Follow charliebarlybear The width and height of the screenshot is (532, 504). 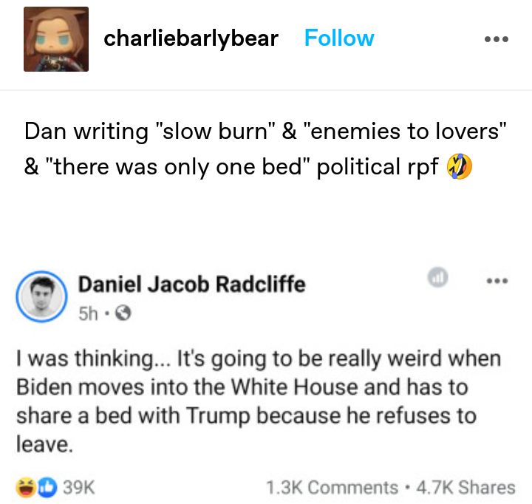[x=339, y=38]
